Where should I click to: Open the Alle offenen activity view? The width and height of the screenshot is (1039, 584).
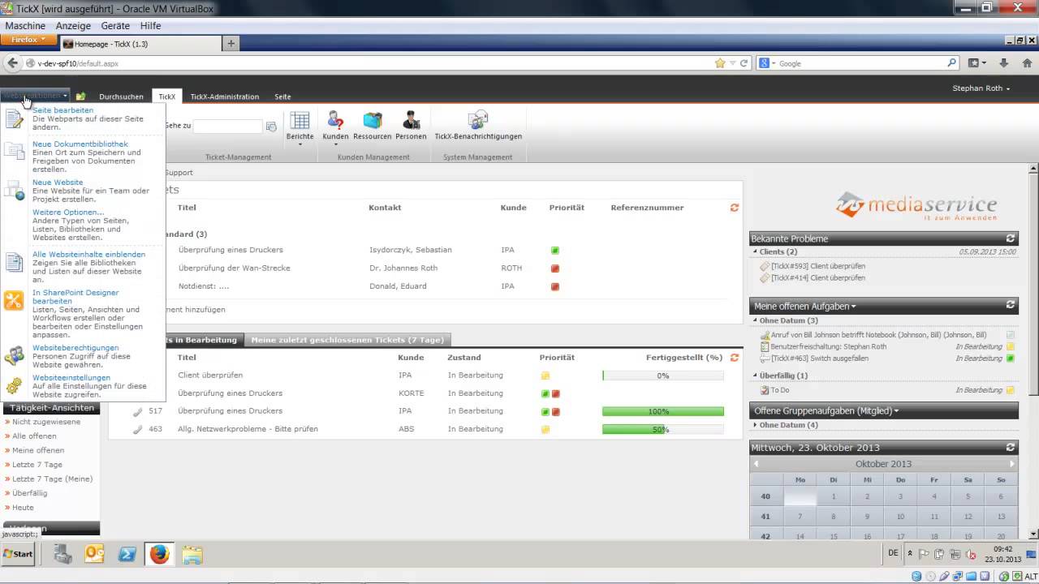[34, 436]
